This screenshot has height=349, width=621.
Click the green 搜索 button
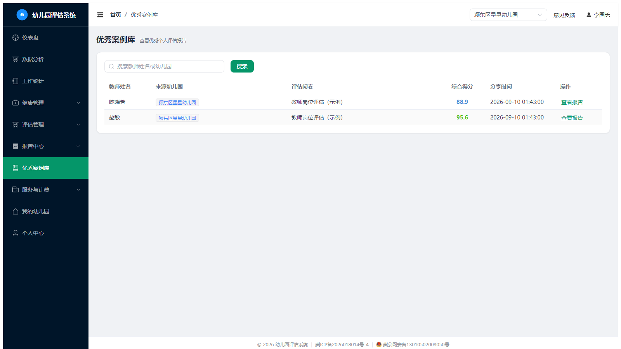pyautogui.click(x=242, y=66)
